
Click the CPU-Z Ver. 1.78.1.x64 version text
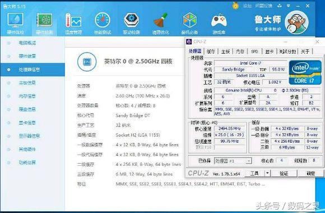(226, 174)
